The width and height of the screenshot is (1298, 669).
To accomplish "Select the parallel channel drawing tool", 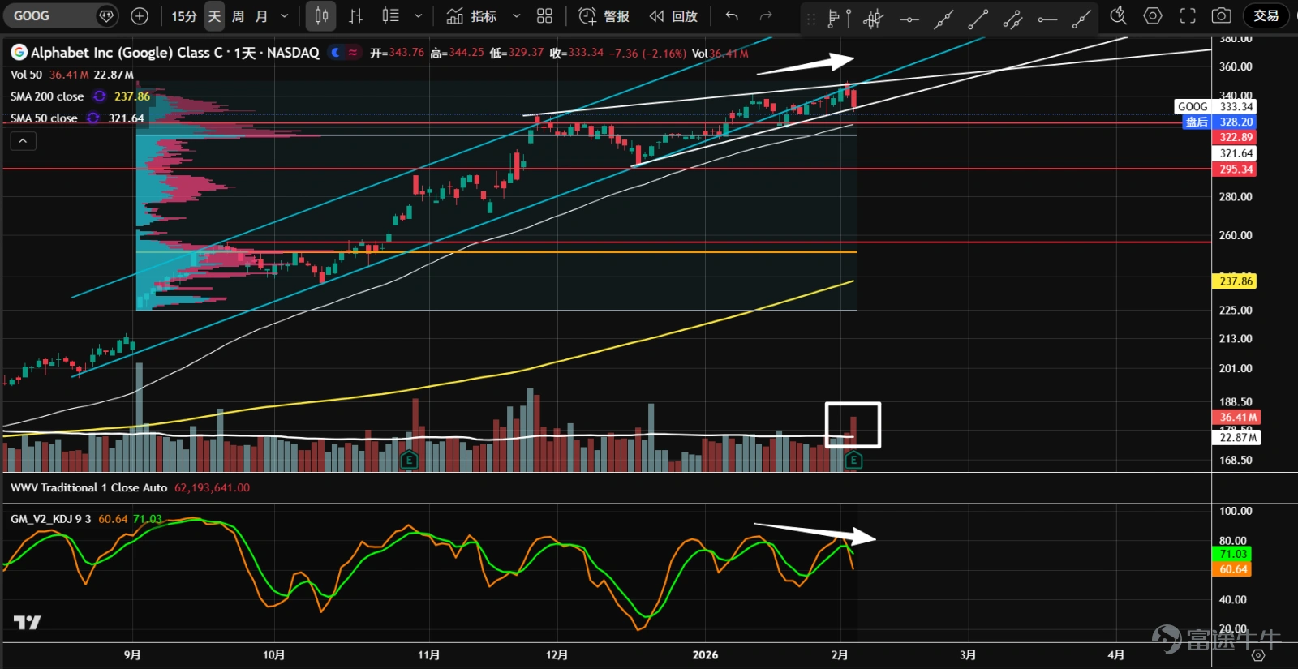I will [x=1012, y=18].
